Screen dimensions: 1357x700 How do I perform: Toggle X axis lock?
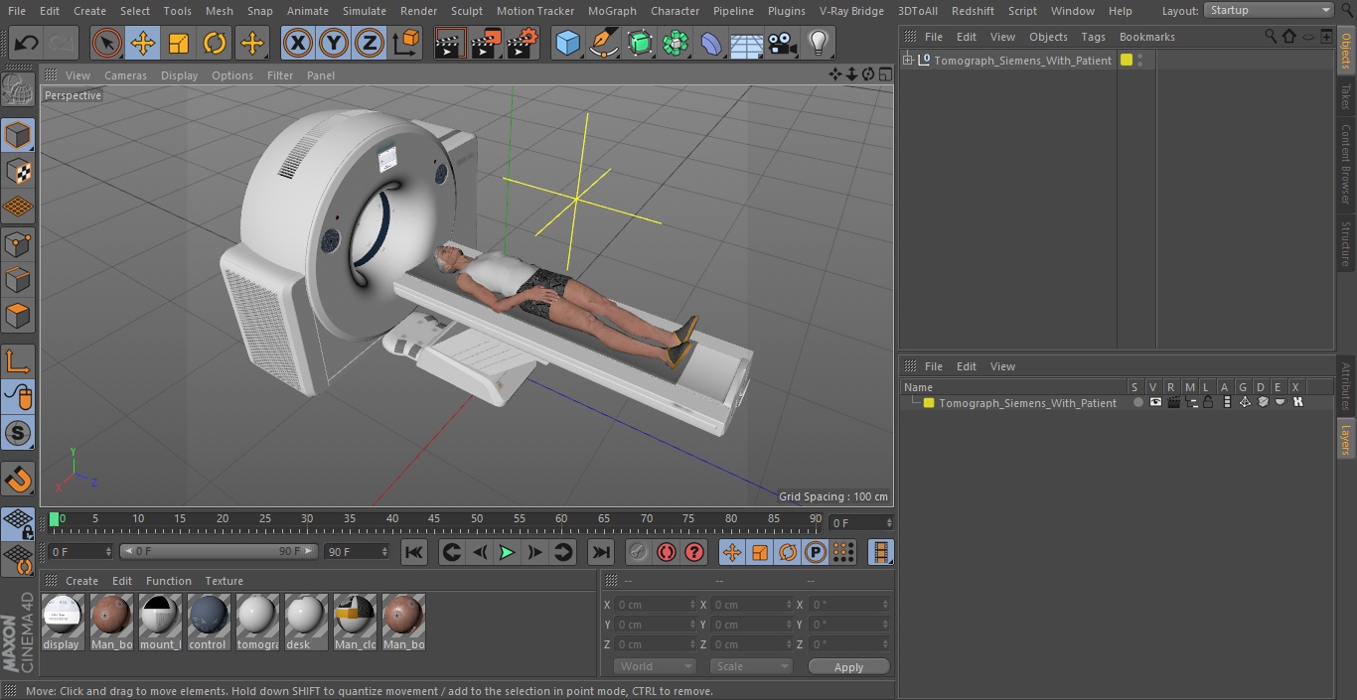(x=298, y=43)
